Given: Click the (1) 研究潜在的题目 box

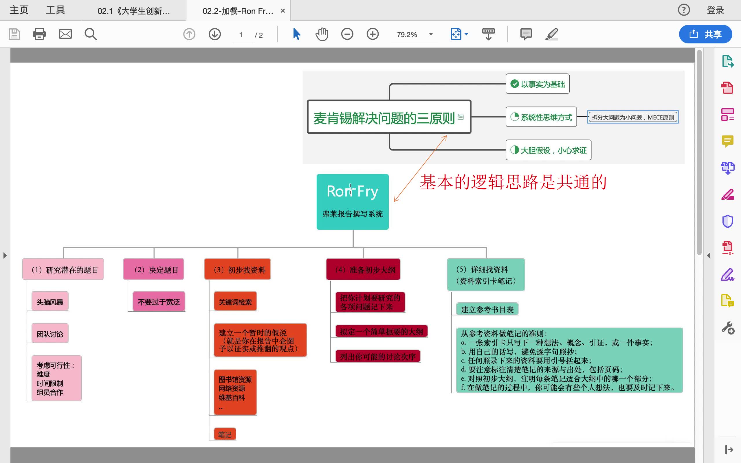Looking at the screenshot, I should point(63,269).
